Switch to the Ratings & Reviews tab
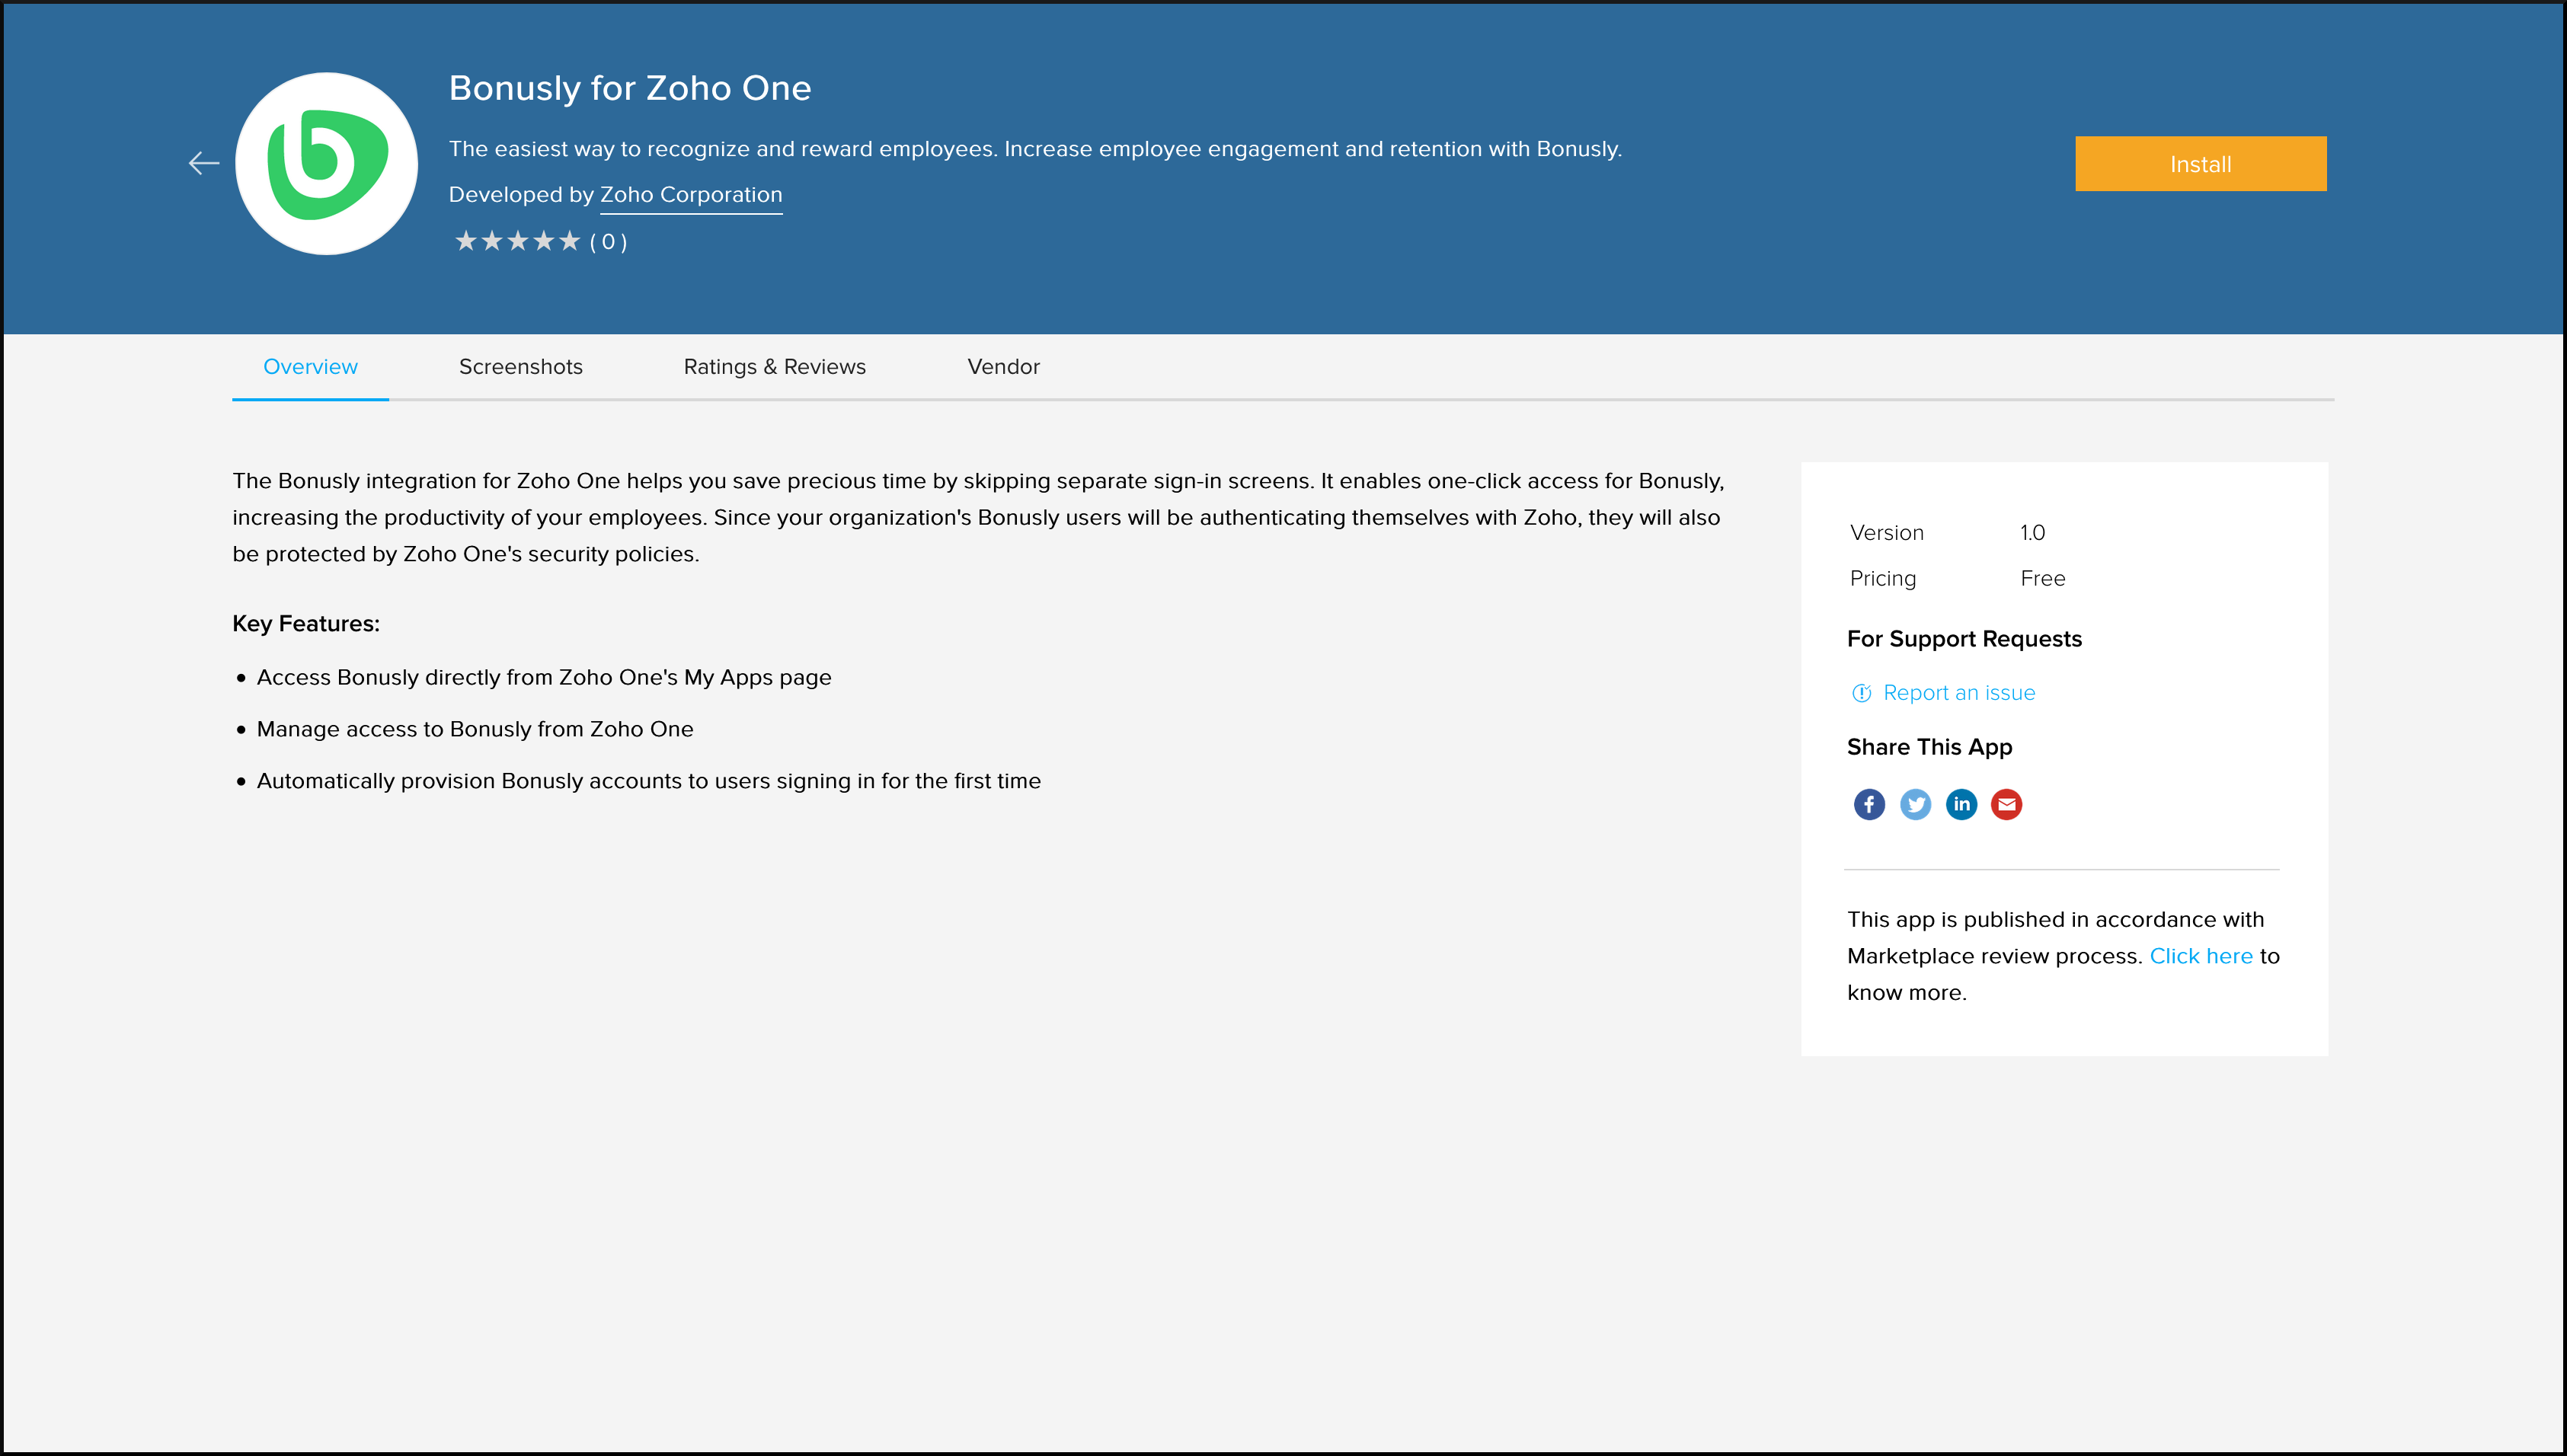The image size is (2567, 1456). [x=774, y=366]
